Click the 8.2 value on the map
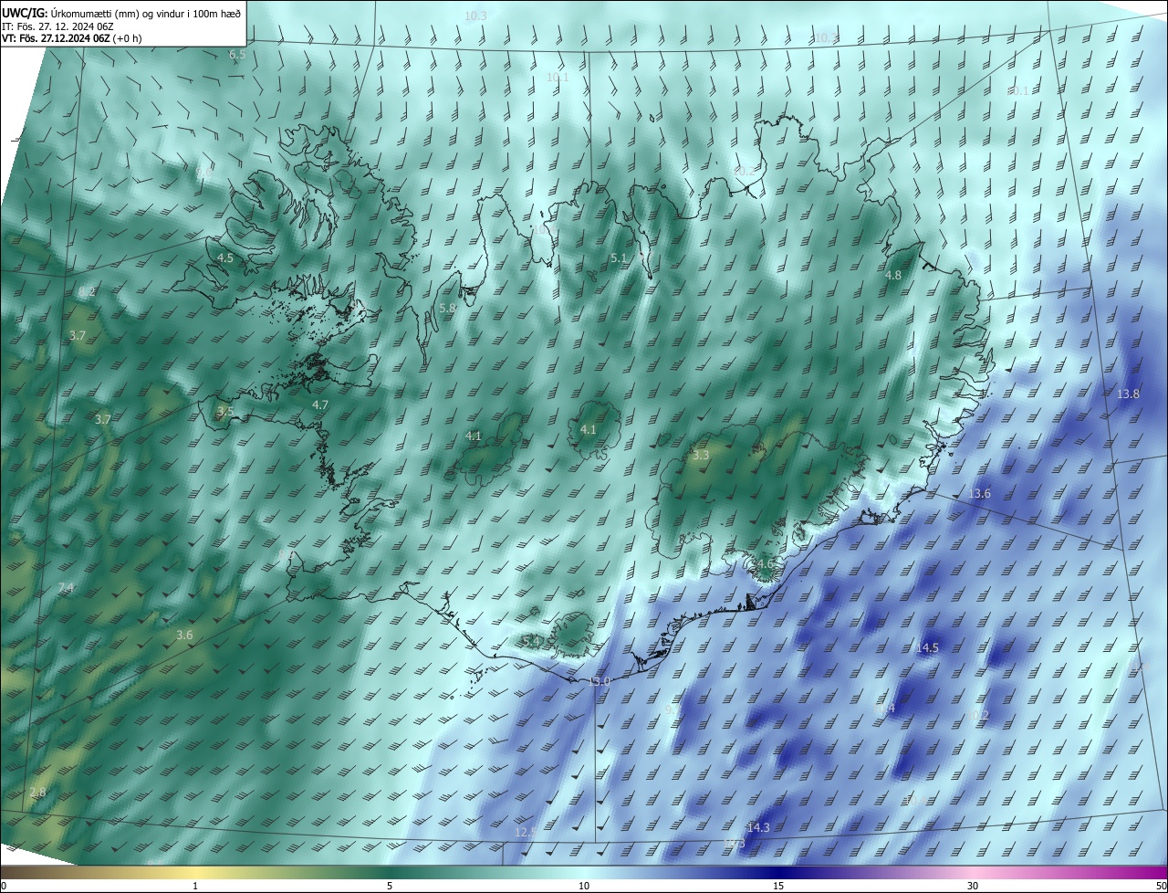1168x893 pixels. coord(87,292)
